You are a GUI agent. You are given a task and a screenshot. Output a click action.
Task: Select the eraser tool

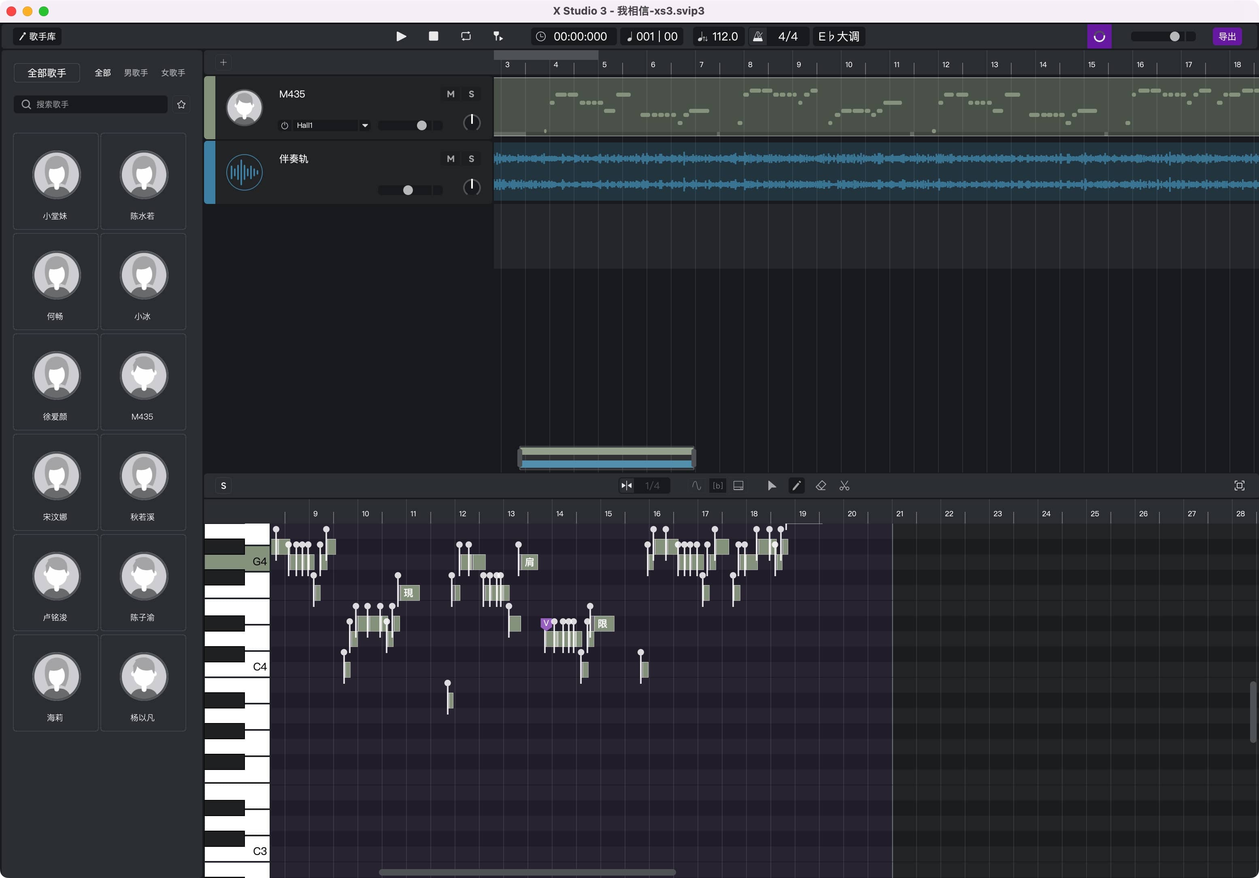click(820, 486)
